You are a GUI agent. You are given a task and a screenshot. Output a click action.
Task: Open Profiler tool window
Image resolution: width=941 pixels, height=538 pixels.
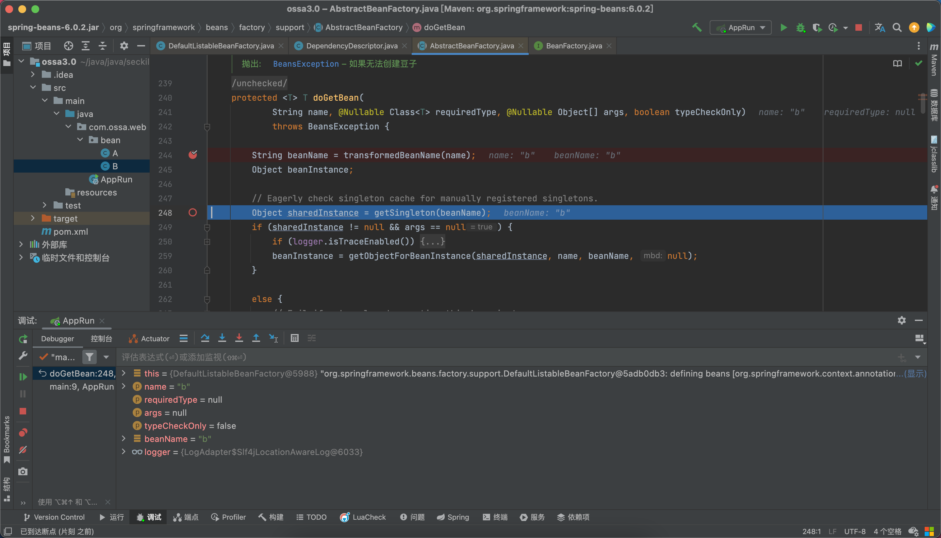click(x=228, y=517)
